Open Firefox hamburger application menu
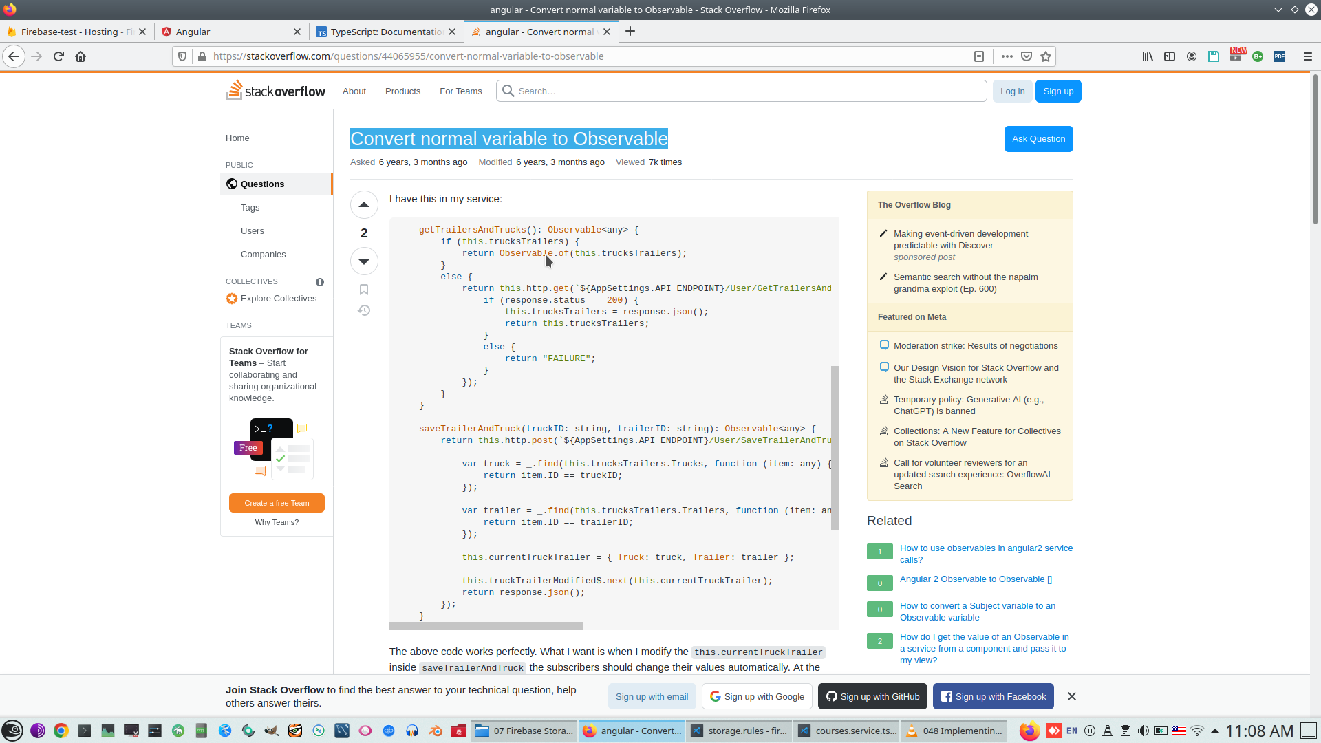This screenshot has width=1321, height=743. [1307, 56]
